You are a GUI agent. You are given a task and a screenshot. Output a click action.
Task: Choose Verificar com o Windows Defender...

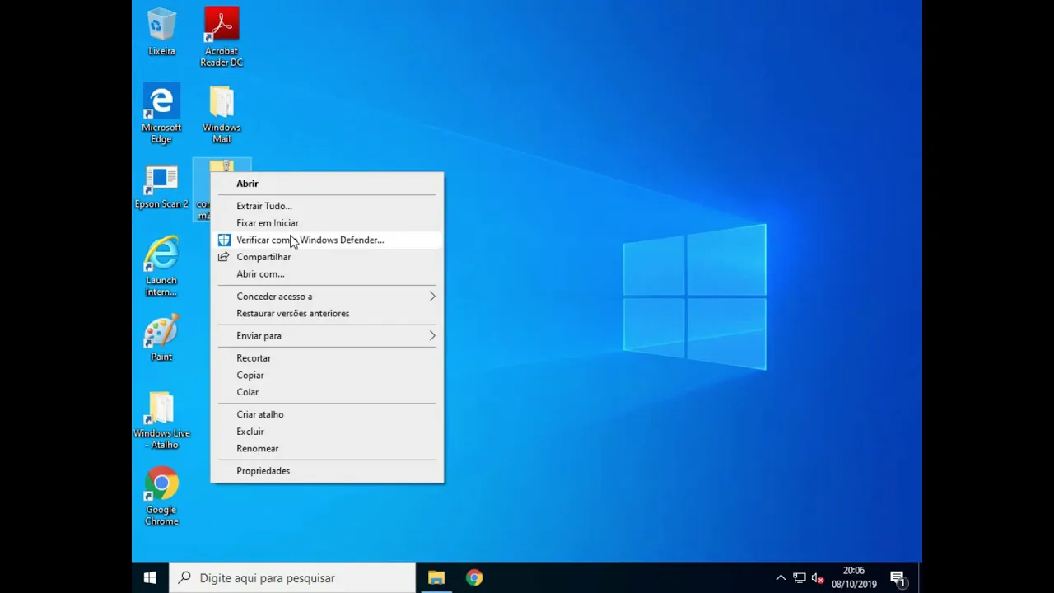[x=327, y=240]
